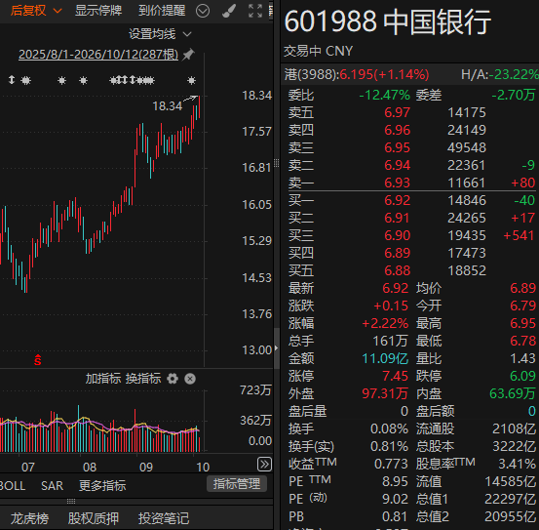
Task: Select the brush drawing tool icon
Action: [x=229, y=11]
